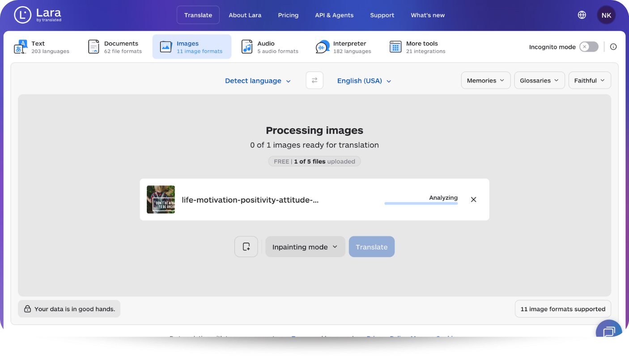Open the Pricing page
Image resolution: width=629 pixels, height=362 pixels.
pyautogui.click(x=288, y=15)
